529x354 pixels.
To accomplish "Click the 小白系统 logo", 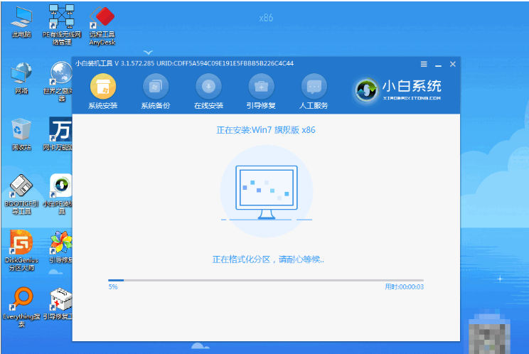I will click(399, 90).
